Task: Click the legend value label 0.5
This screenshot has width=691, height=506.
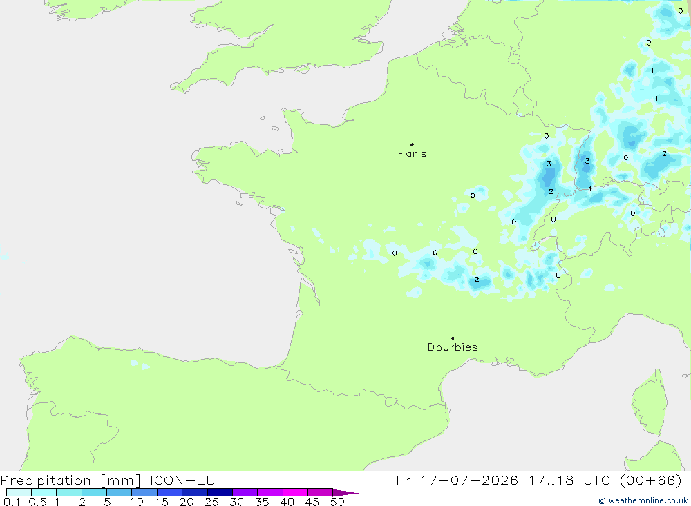Action: [37, 502]
